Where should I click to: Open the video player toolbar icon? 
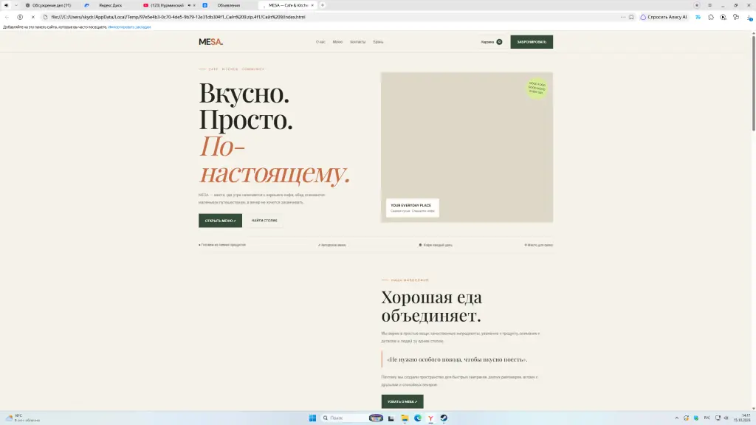tap(724, 17)
